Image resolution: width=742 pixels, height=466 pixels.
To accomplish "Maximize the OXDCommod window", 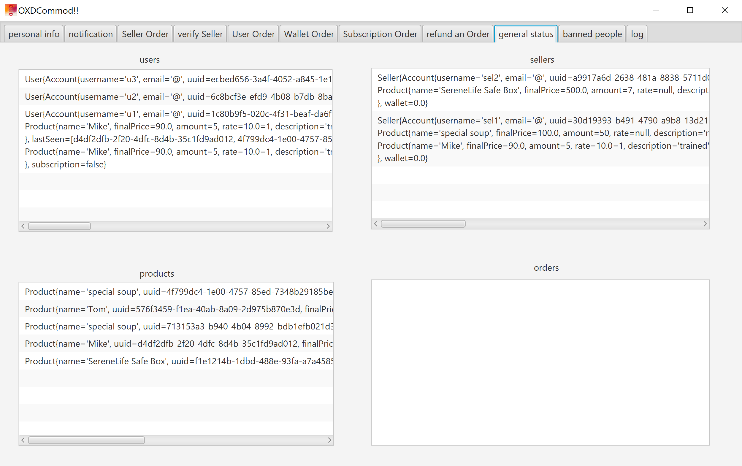I will coord(690,10).
